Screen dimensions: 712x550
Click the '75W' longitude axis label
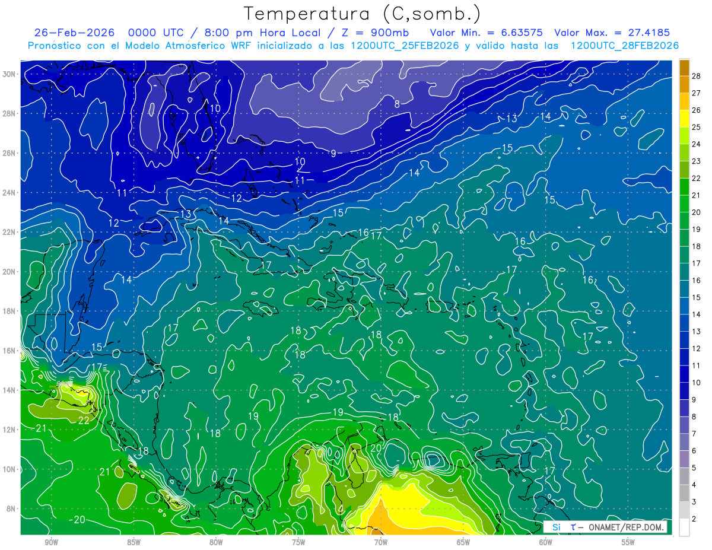(298, 542)
